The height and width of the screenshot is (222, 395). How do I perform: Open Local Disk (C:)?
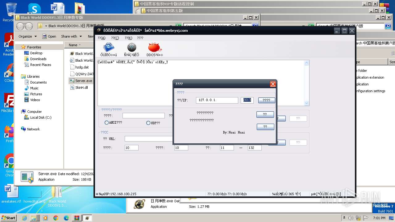41,117
